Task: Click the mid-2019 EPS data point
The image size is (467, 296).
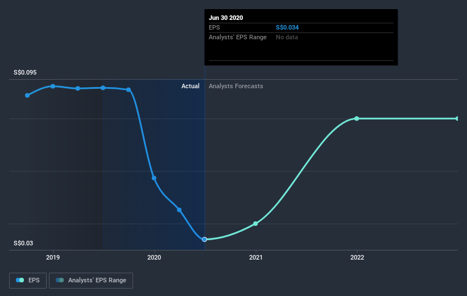Action: 103,88
